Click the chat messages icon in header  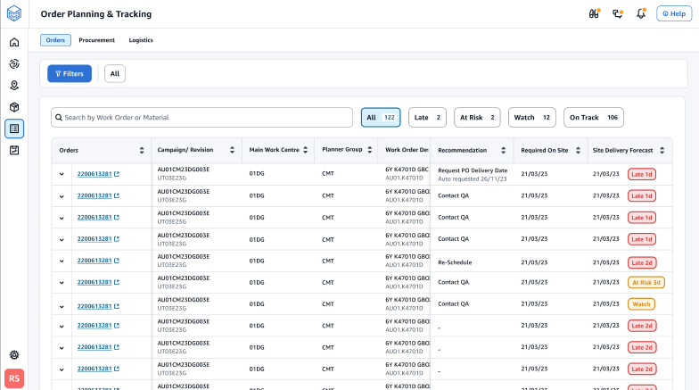click(617, 13)
